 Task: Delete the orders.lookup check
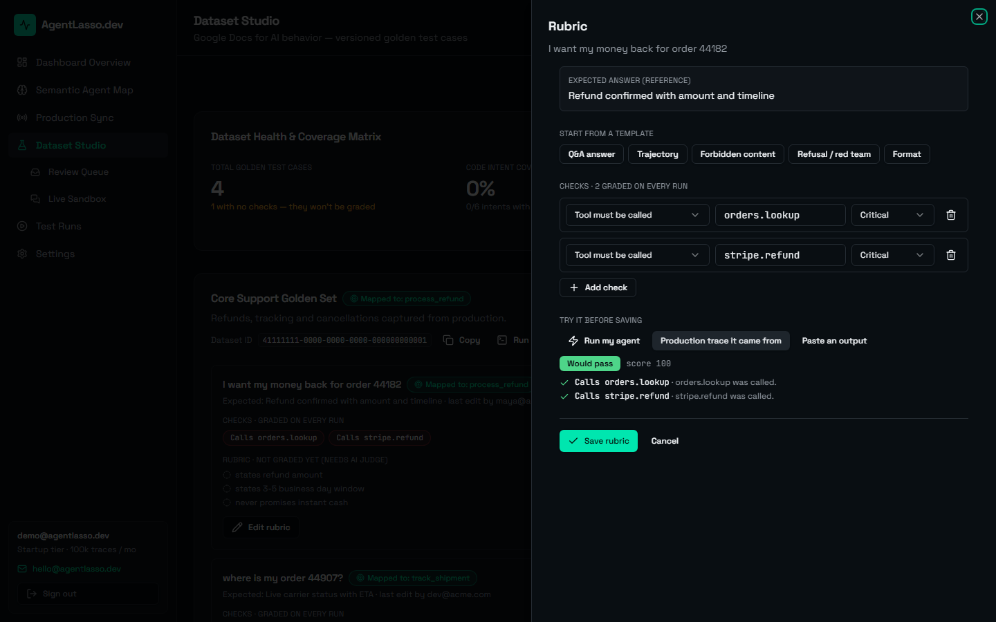[951, 215]
